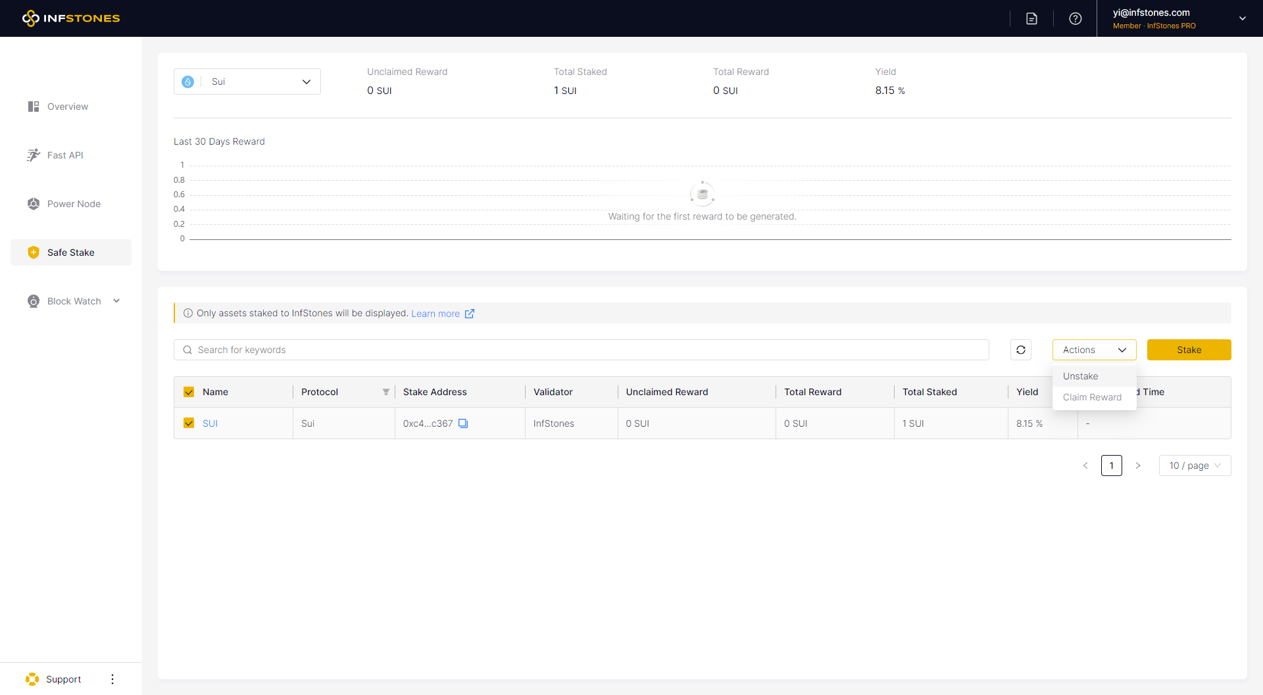The image size is (1263, 695).
Task: Open Power Node section
Action: click(74, 204)
